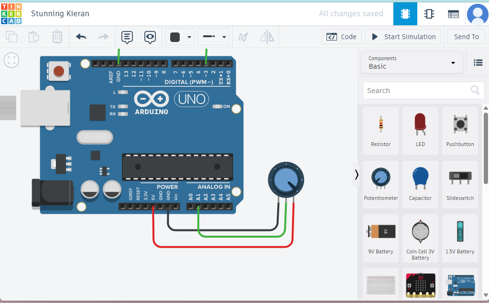Screen dimensions: 489x303
Task: Click the Send To button
Action: tap(466, 37)
